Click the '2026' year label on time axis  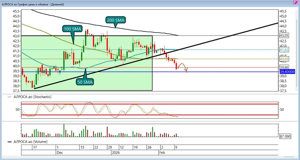click(115, 153)
